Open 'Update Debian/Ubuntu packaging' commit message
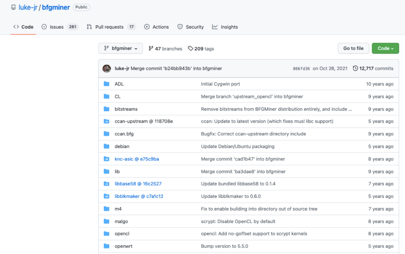The image size is (405, 254). (237, 146)
